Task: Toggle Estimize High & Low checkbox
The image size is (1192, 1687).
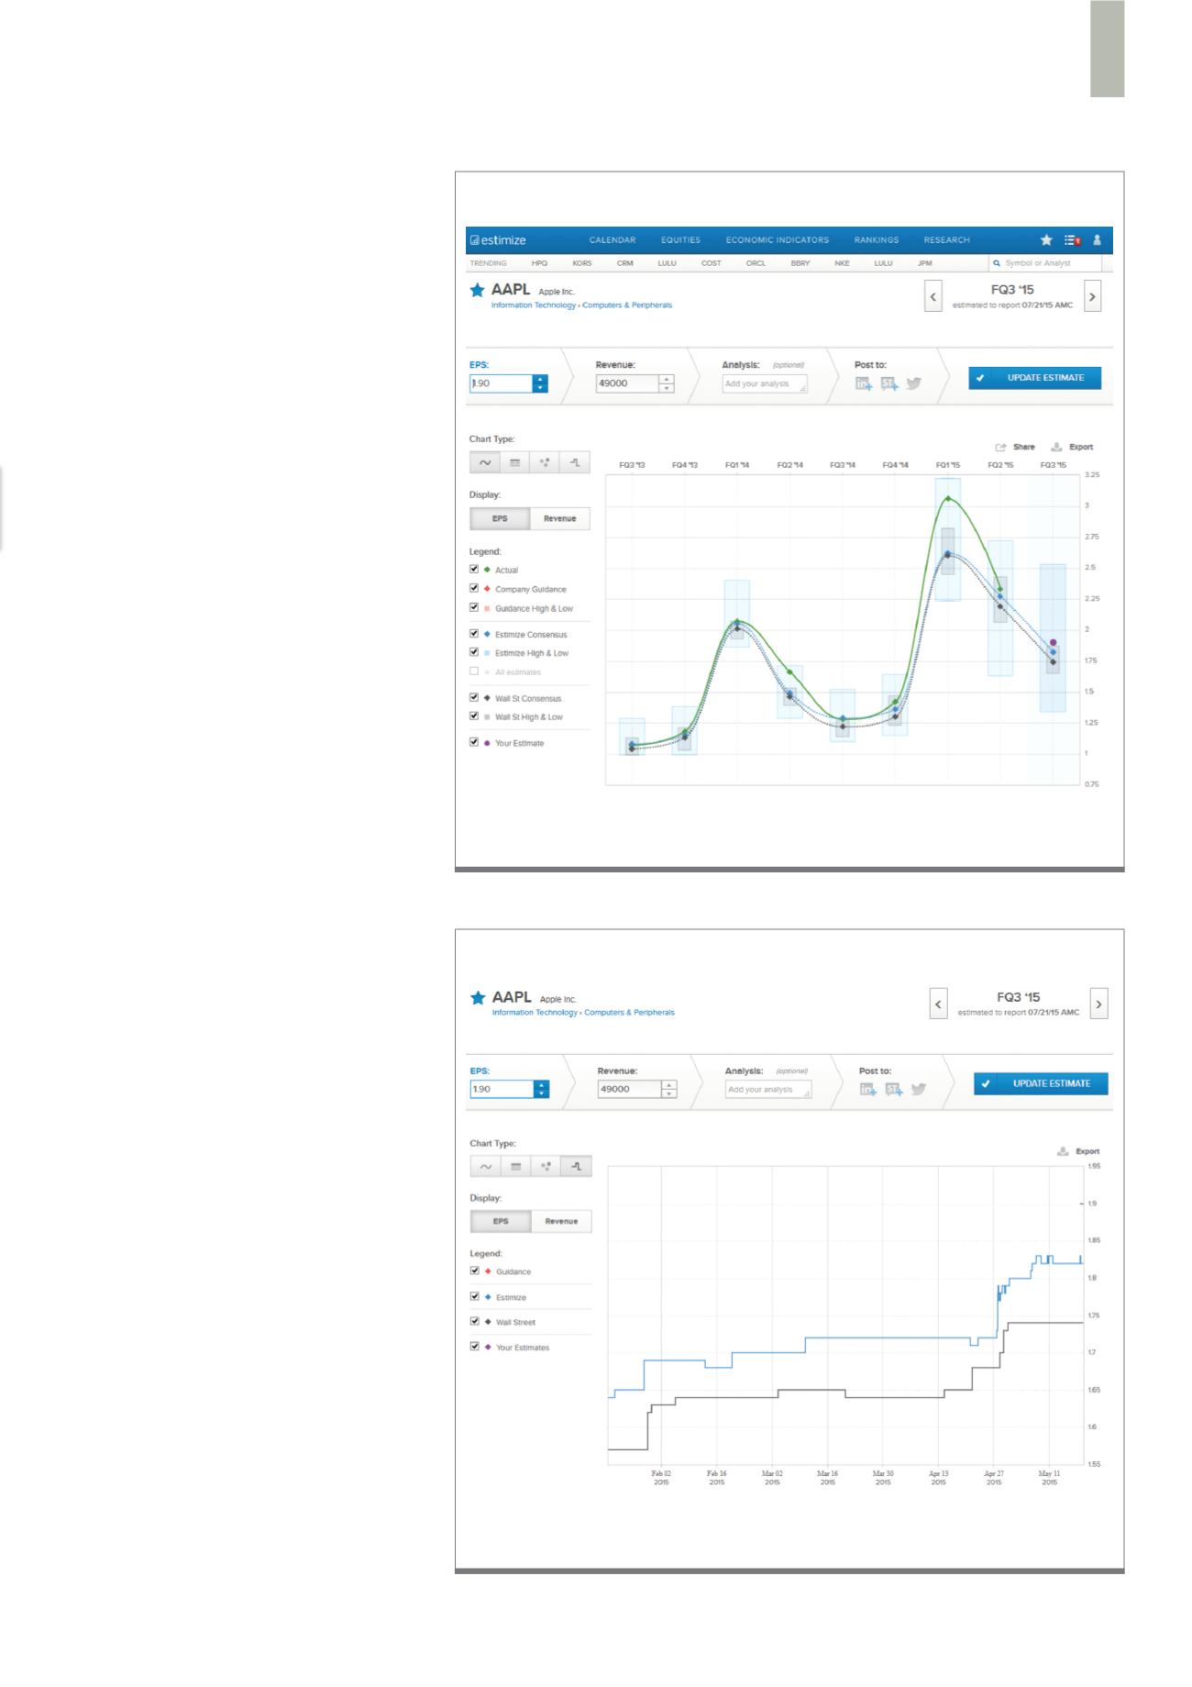Action: [x=474, y=652]
